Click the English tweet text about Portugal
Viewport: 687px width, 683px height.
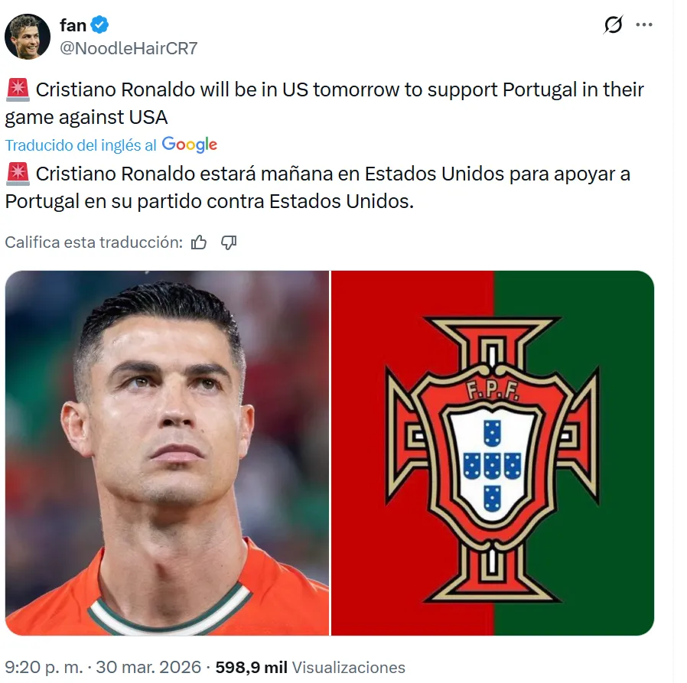[x=324, y=103]
